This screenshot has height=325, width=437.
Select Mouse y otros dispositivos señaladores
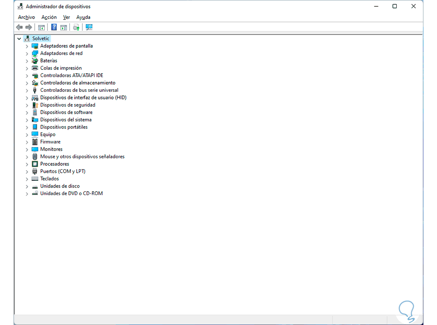tap(83, 157)
